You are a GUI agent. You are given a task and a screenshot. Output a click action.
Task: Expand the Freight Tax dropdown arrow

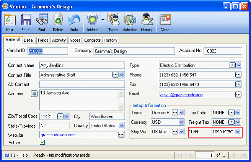coord(238,122)
